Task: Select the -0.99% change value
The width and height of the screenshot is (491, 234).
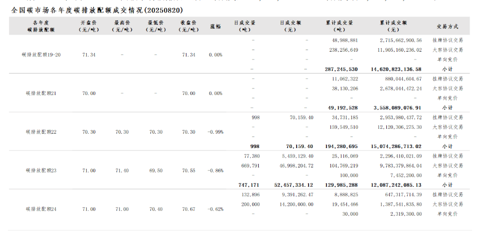Action: pyautogui.click(x=215, y=132)
